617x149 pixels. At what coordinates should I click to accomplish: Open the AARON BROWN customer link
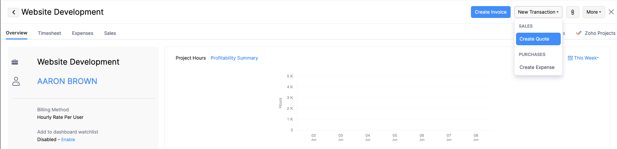67,81
